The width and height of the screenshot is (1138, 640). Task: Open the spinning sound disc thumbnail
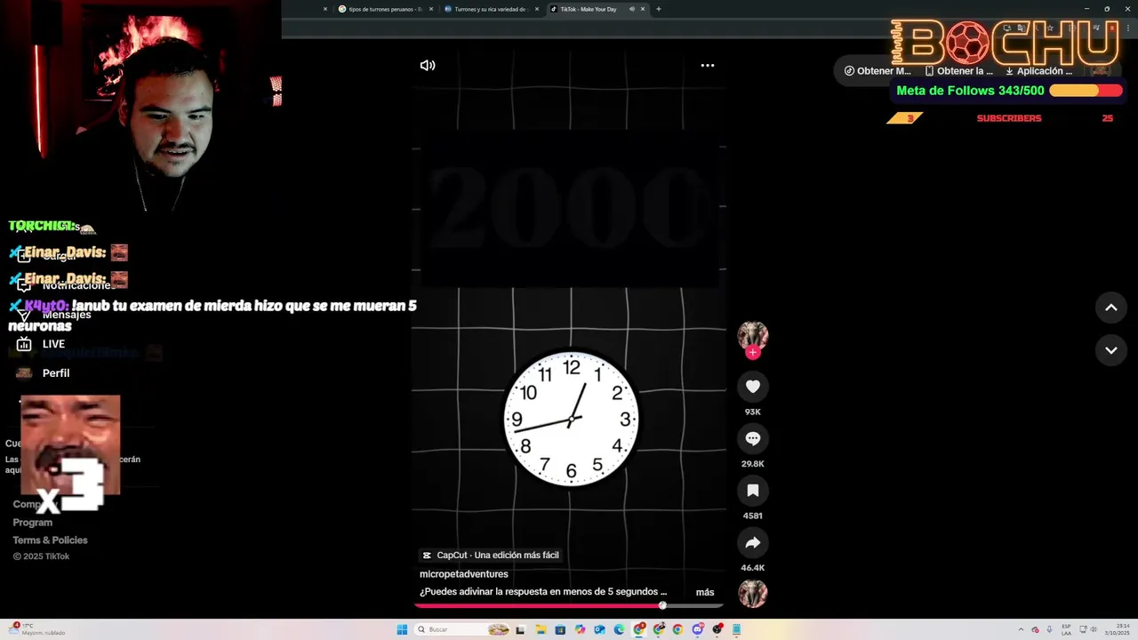(753, 593)
